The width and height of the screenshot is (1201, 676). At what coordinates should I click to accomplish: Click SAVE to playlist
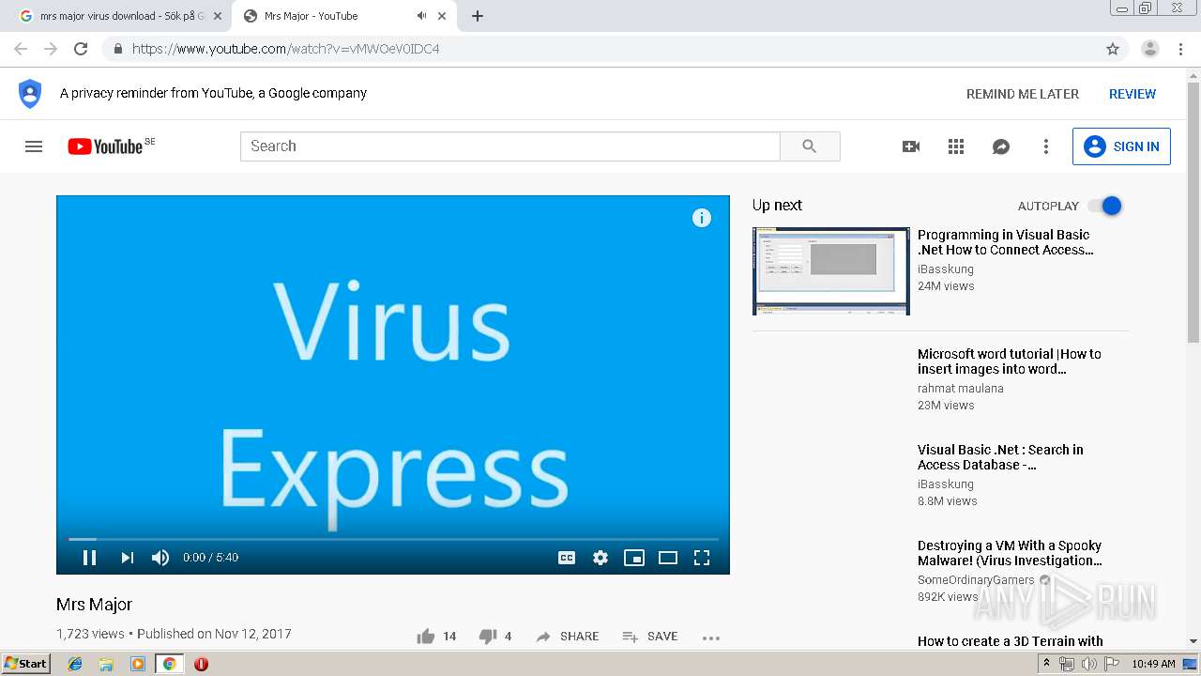click(x=649, y=637)
